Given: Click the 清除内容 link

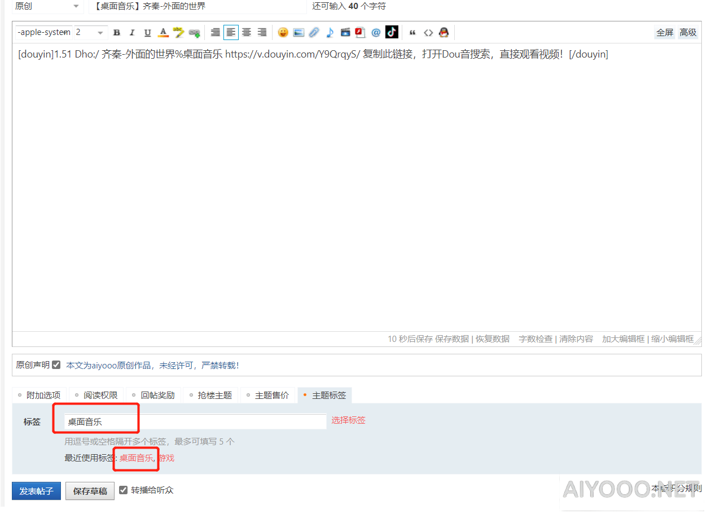Looking at the screenshot, I should (x=576, y=339).
